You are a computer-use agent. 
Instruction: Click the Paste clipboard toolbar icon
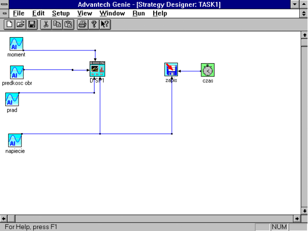point(67,23)
